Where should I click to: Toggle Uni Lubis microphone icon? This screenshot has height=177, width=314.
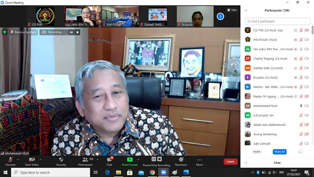tap(301, 49)
